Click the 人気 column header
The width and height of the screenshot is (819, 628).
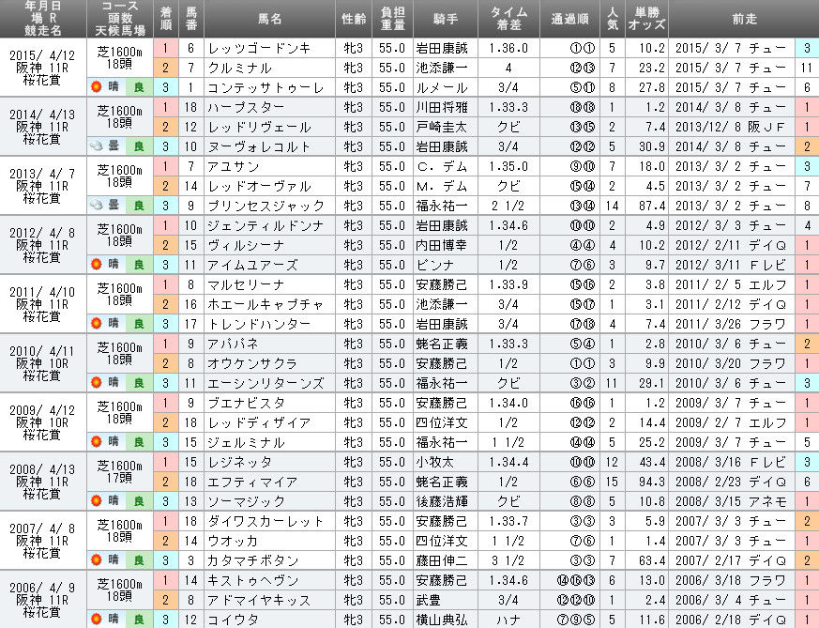click(x=613, y=19)
